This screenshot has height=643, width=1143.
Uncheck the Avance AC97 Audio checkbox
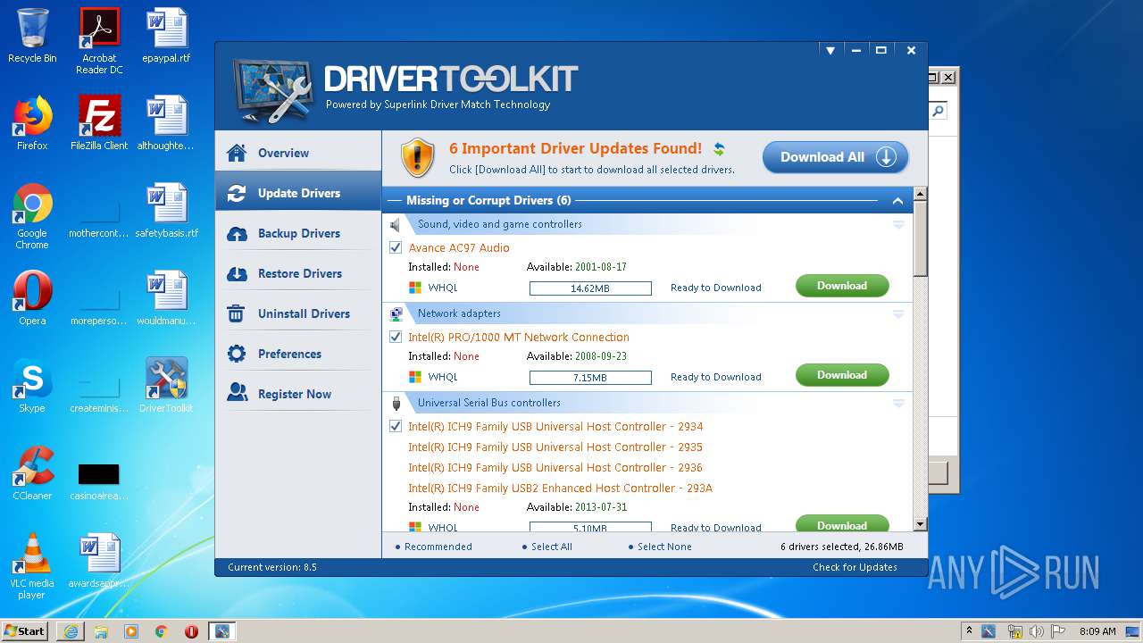click(x=396, y=247)
